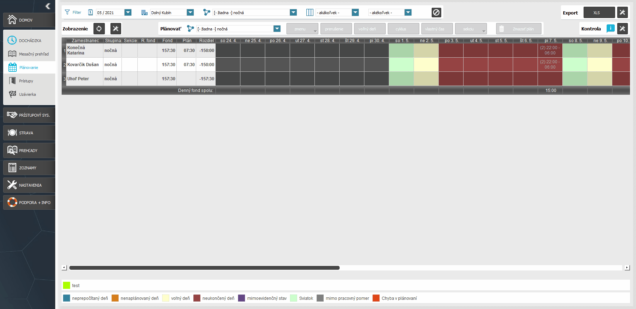Screen dimensions: 636x309
Task: Click the Zmazať plán button
Action: (x=519, y=29)
